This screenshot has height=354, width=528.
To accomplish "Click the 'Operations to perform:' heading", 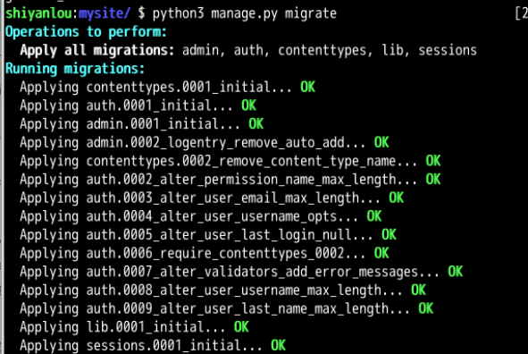I will (86, 32).
